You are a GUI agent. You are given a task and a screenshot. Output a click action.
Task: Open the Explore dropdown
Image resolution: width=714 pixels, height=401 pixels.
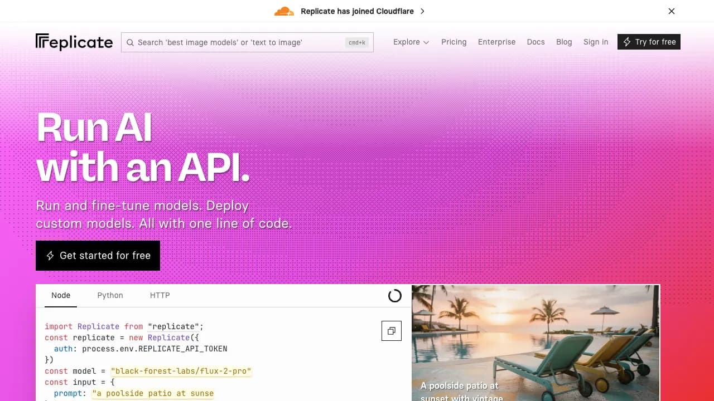(407, 42)
